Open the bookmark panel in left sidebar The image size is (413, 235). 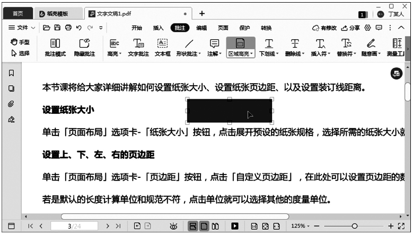click(x=11, y=73)
